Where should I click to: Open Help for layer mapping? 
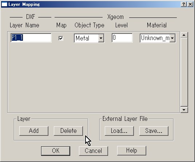132,151
